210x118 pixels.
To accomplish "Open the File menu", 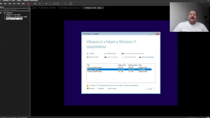I will coord(1,4).
